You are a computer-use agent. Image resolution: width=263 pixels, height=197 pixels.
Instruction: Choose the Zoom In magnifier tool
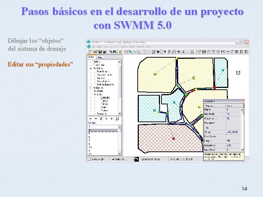pos(183,52)
